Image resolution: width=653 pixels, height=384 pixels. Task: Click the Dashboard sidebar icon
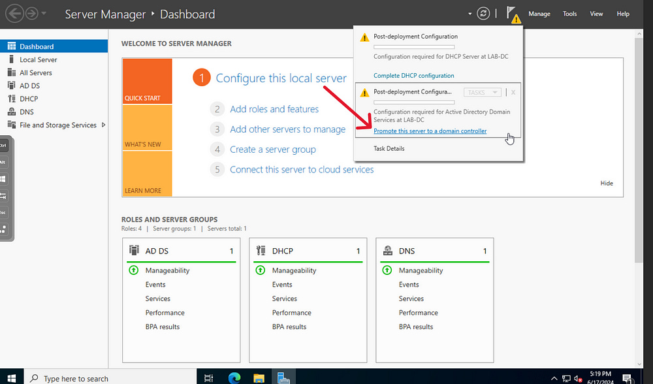click(12, 46)
